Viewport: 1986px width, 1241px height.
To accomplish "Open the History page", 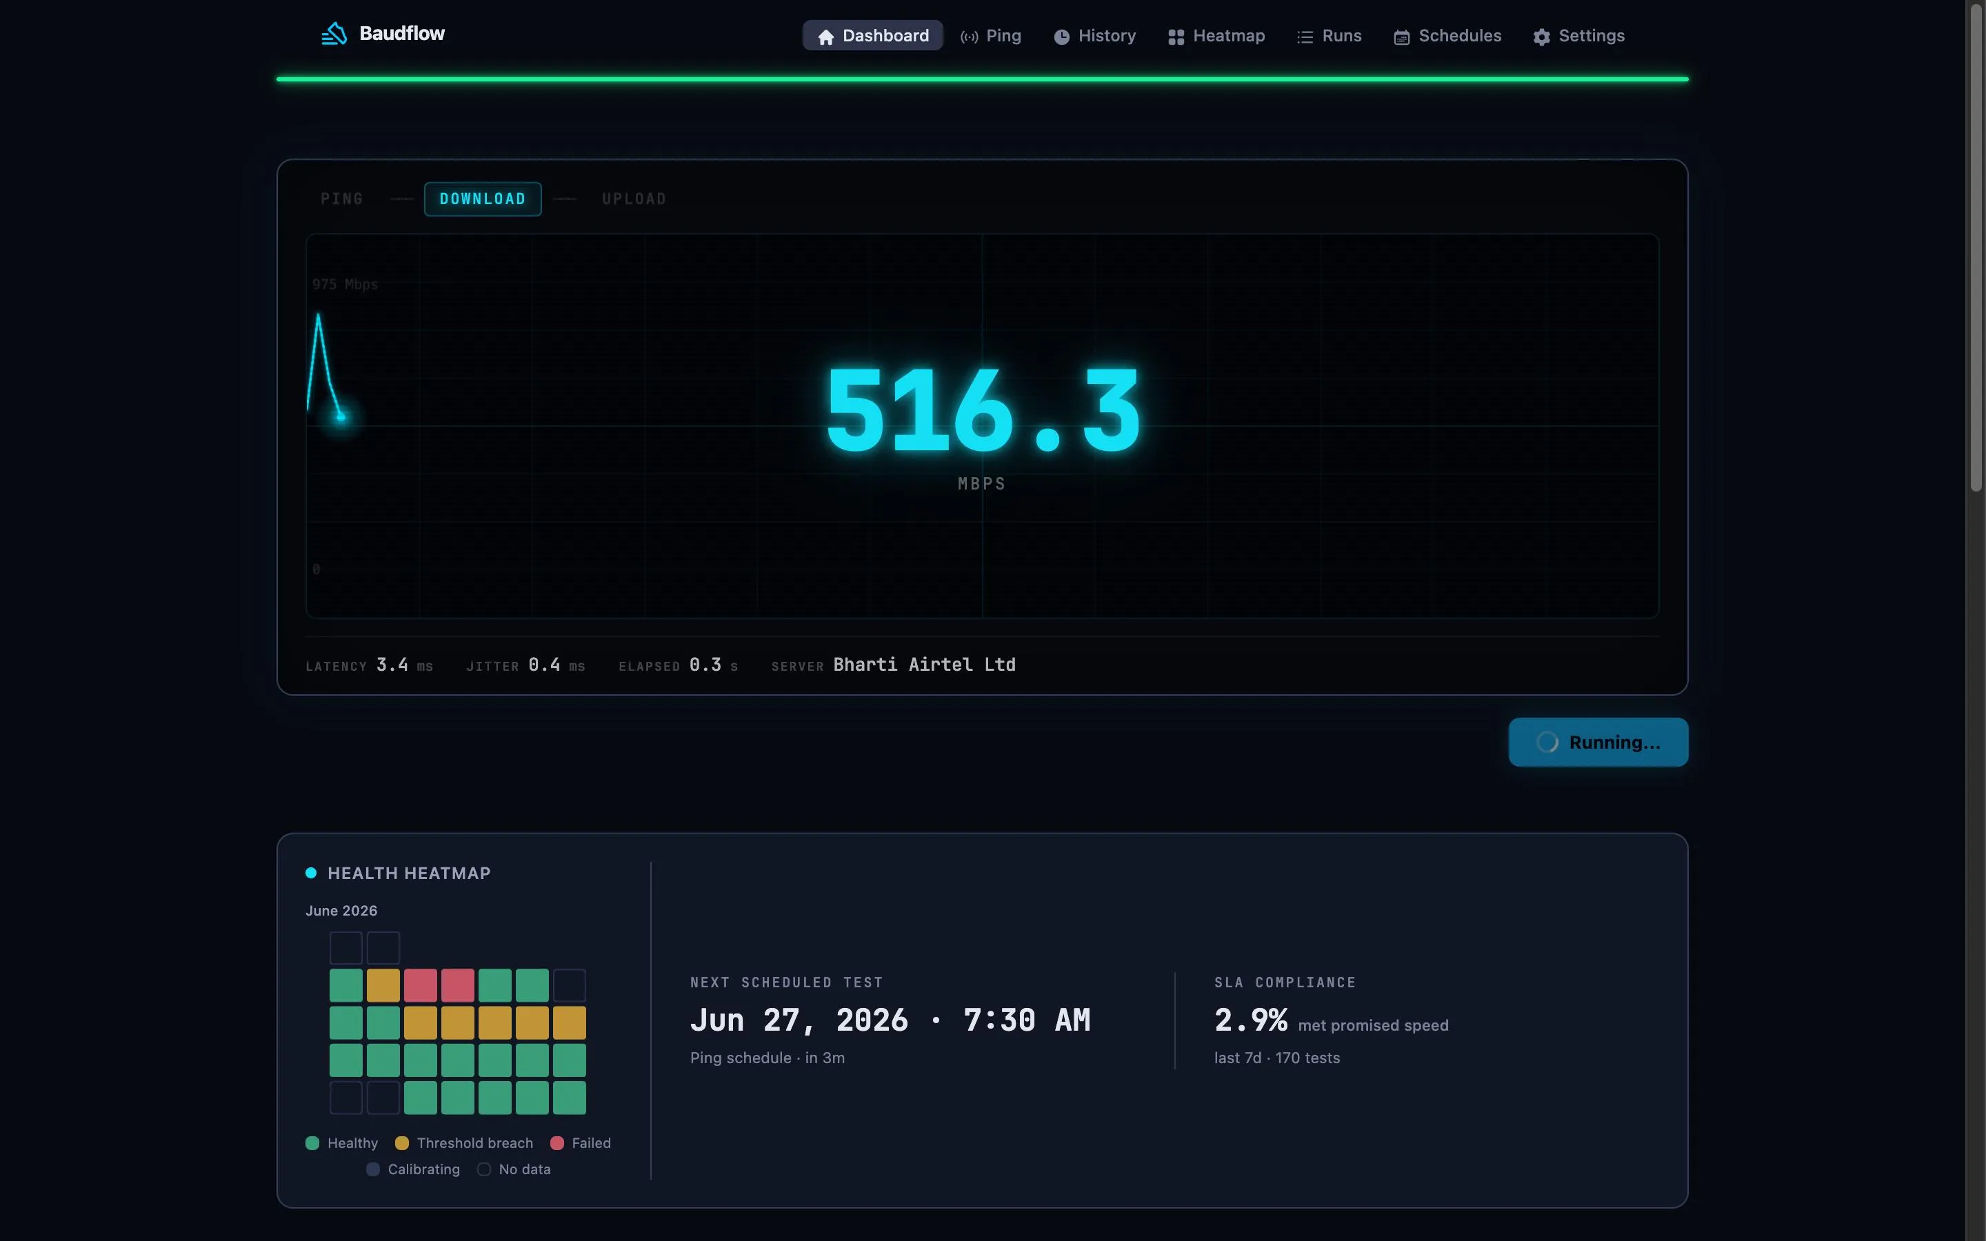I will click(1095, 36).
